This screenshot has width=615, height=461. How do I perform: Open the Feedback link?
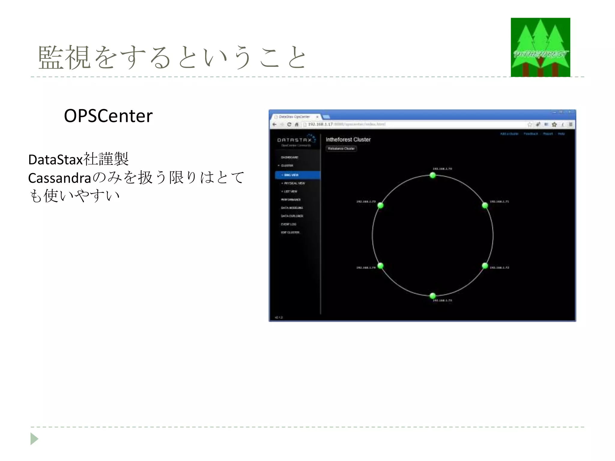531,134
